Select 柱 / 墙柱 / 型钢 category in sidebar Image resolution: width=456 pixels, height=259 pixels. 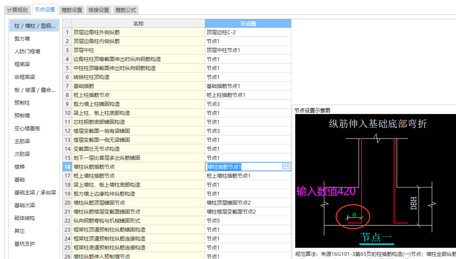point(34,26)
